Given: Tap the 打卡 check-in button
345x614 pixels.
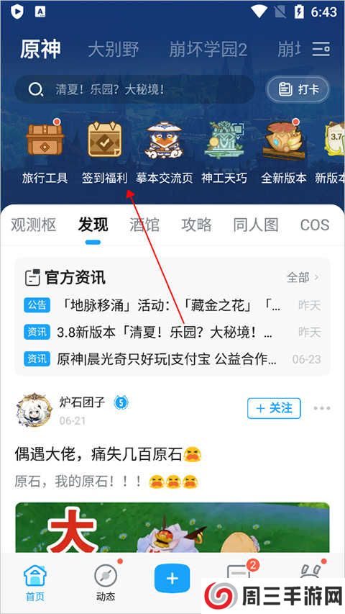Looking at the screenshot, I should click(x=298, y=89).
